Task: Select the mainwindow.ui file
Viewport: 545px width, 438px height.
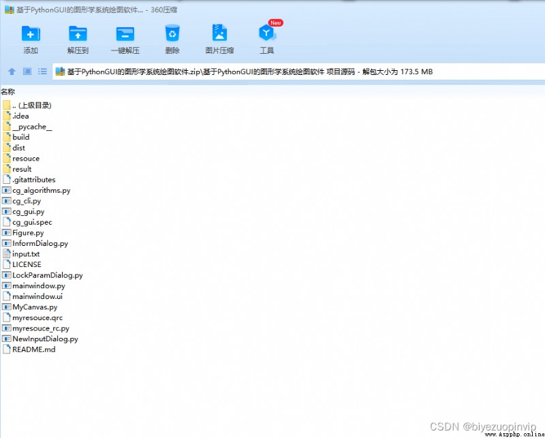Action: pyautogui.click(x=32, y=296)
